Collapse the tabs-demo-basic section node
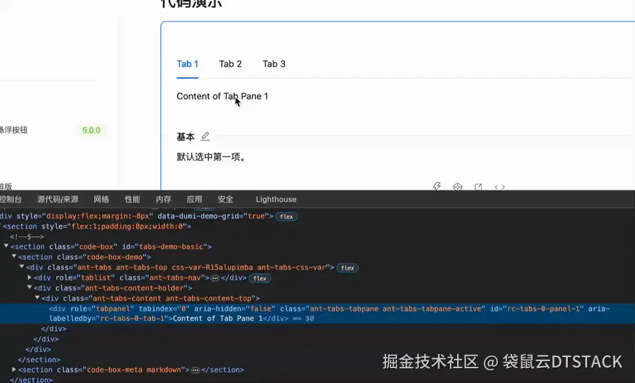This screenshot has width=635, height=383. [x=6, y=246]
